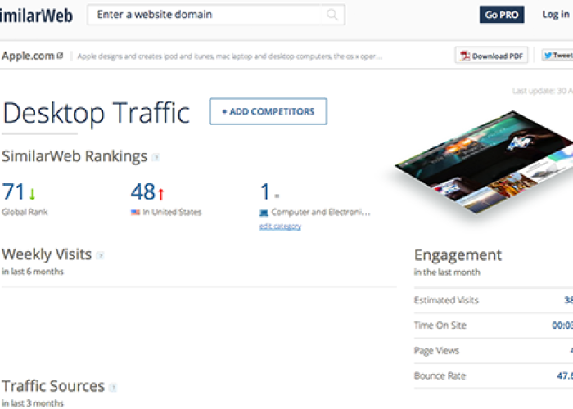Click the help icon beside Traffic Sources

click(113, 388)
